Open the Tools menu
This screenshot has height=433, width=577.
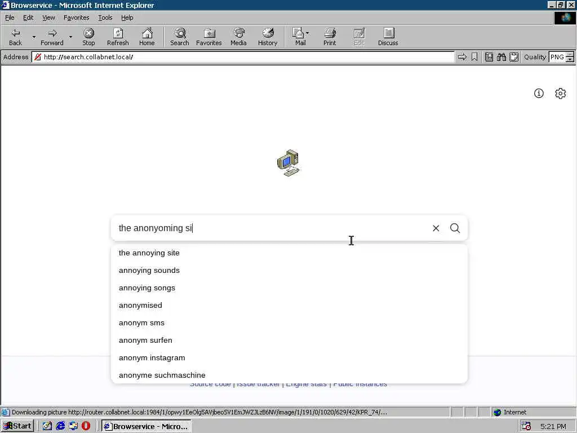tap(105, 17)
